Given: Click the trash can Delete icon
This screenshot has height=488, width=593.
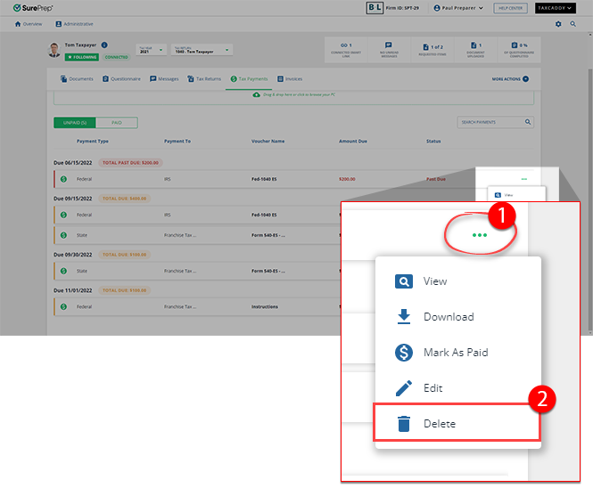Looking at the screenshot, I should [404, 424].
